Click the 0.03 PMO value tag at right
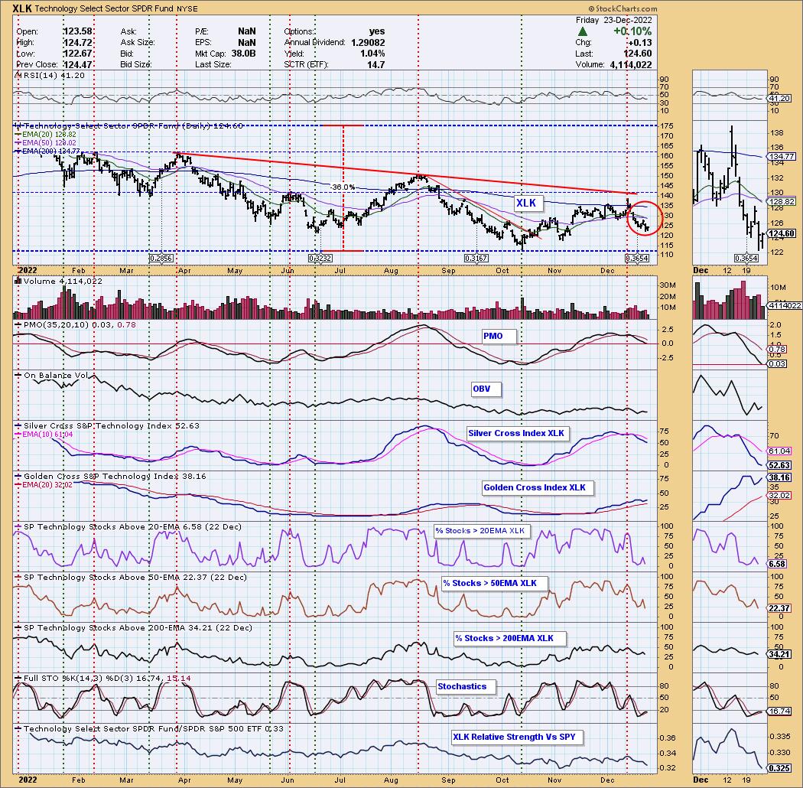Image resolution: width=803 pixels, height=788 pixels. click(778, 363)
